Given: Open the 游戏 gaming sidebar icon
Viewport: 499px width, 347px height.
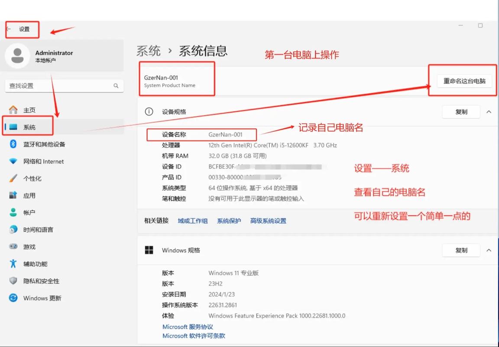Looking at the screenshot, I should point(13,246).
